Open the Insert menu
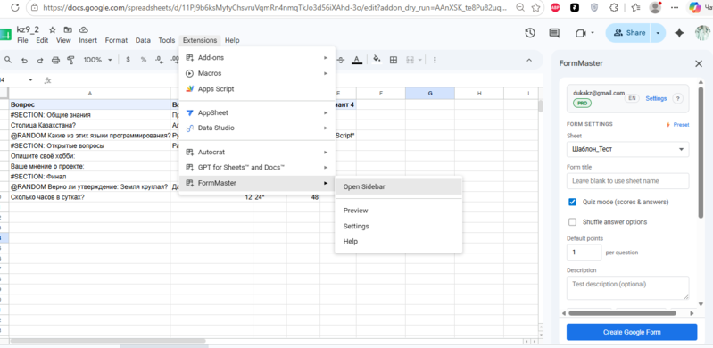Viewport: 713px width, 348px height. coord(87,40)
